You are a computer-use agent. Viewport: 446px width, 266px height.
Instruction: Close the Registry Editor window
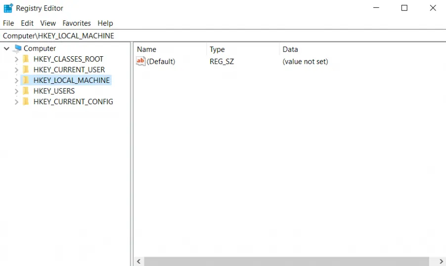pyautogui.click(x=433, y=8)
